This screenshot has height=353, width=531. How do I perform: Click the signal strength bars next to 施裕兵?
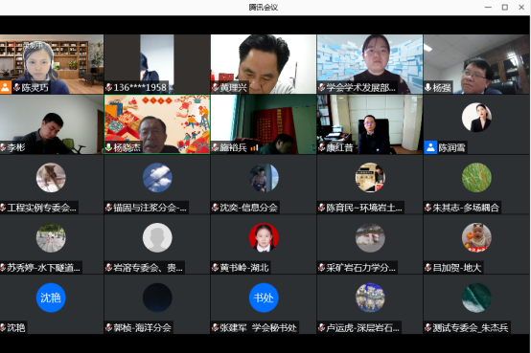coord(254,147)
